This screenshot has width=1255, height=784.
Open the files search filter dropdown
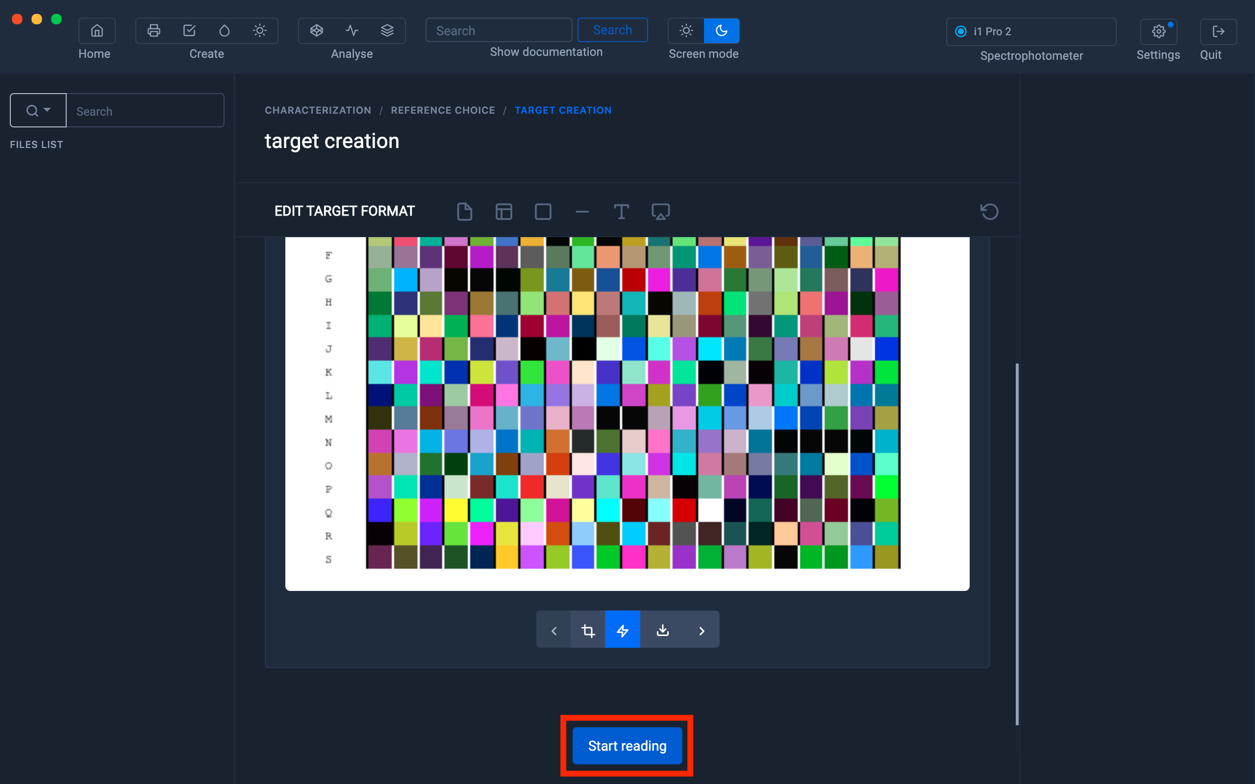(38, 110)
